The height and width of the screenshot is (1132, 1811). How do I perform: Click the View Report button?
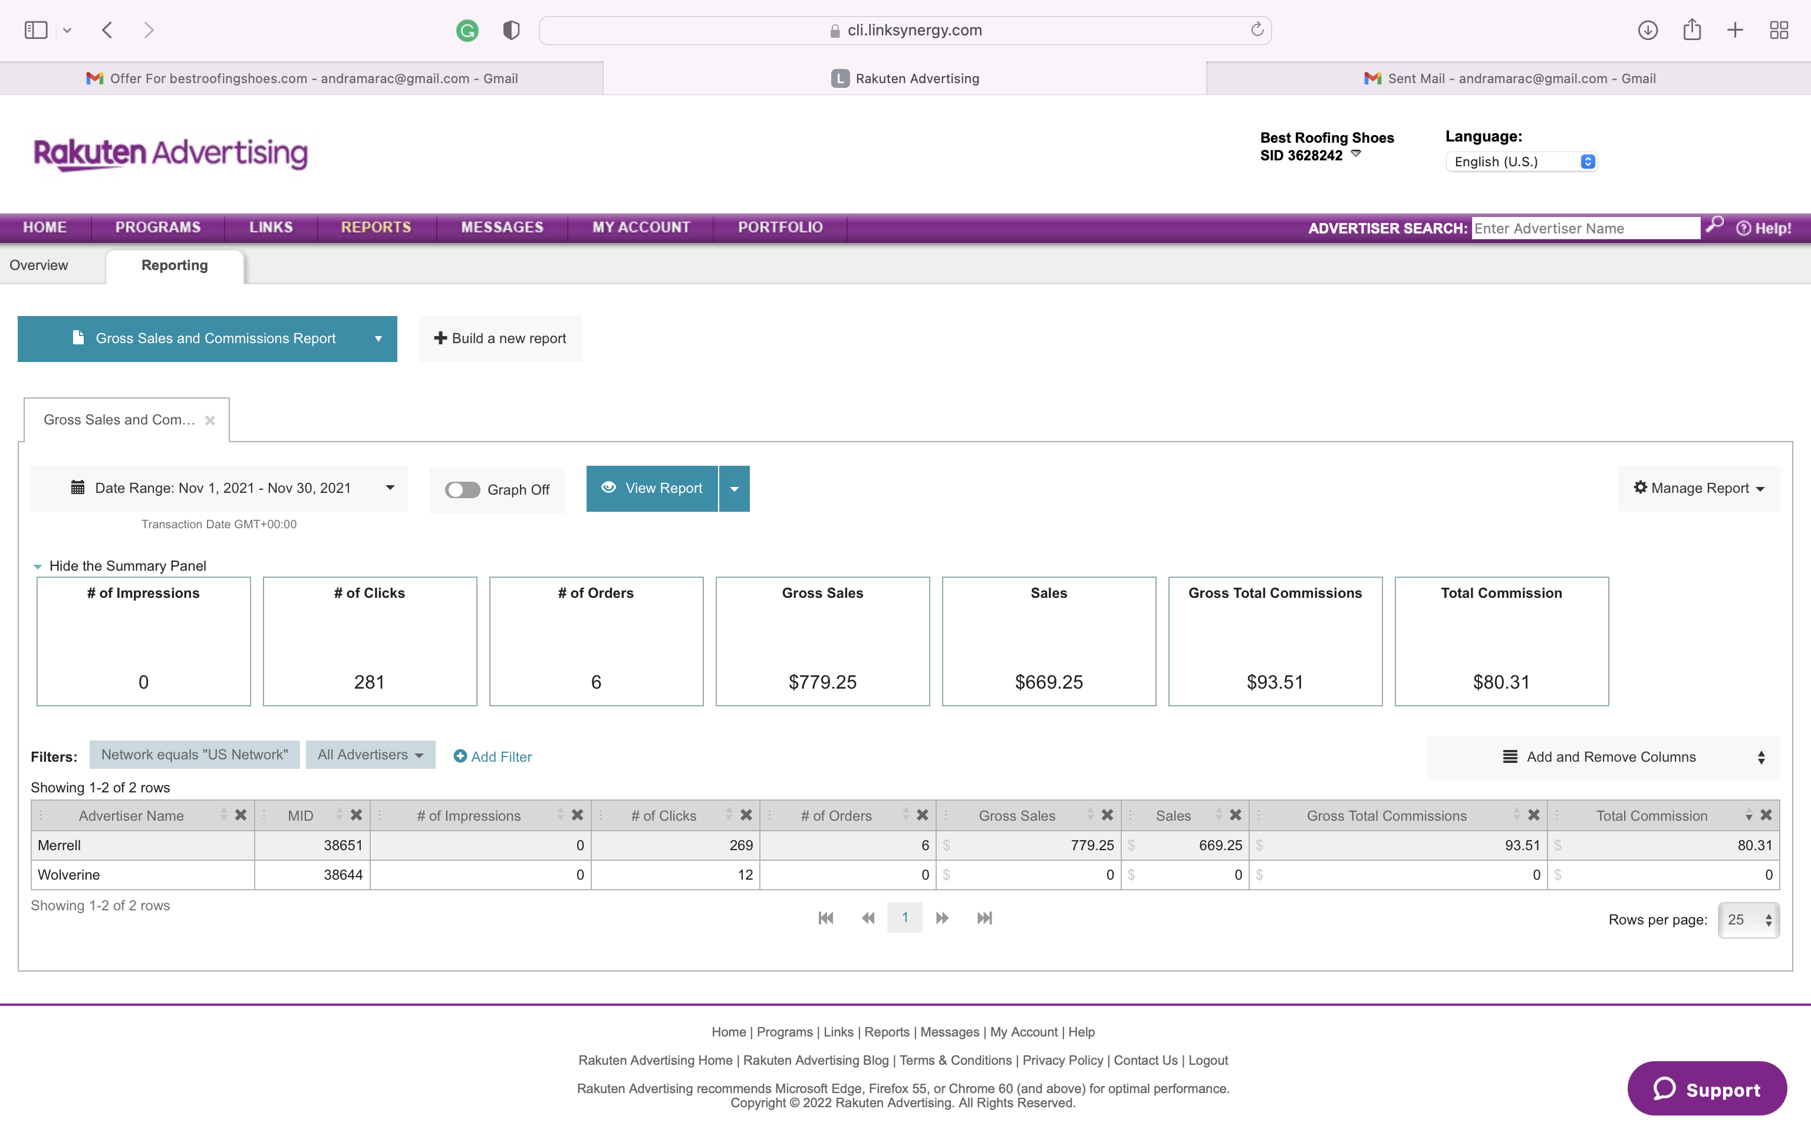[x=652, y=488]
